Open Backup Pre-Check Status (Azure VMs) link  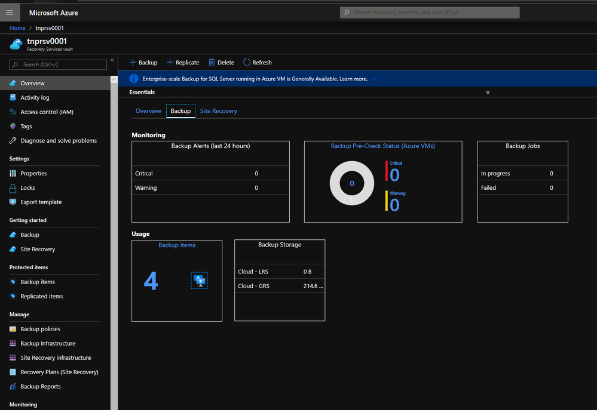[382, 146]
